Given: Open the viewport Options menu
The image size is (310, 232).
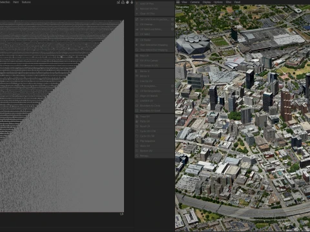Looking at the screenshot, I should (x=218, y=2).
